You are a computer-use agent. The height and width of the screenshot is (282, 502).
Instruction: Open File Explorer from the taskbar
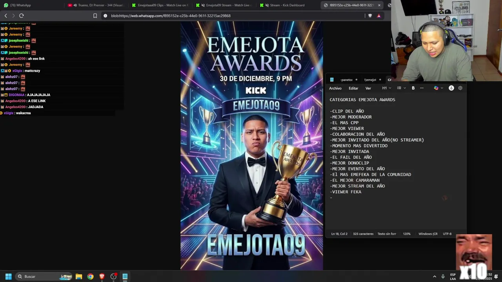pyautogui.click(x=79, y=277)
